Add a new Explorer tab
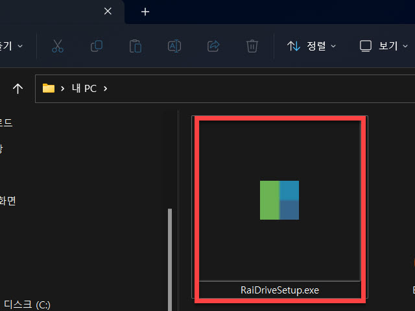The image size is (415, 311). click(145, 12)
